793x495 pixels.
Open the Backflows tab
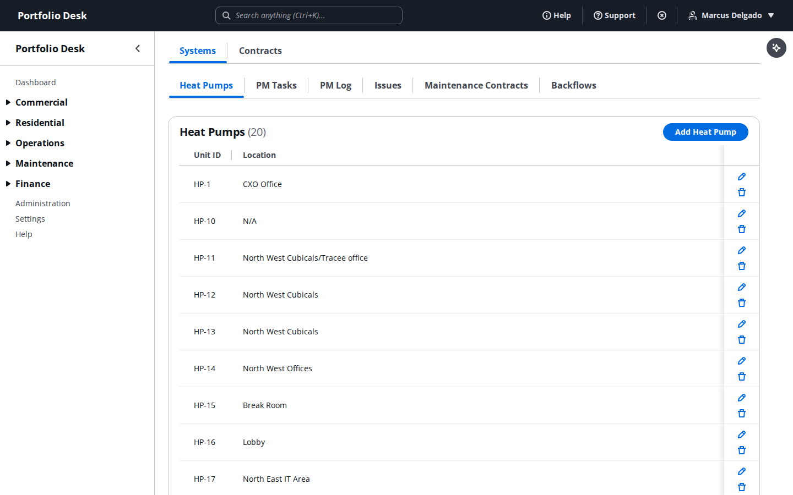(574, 85)
